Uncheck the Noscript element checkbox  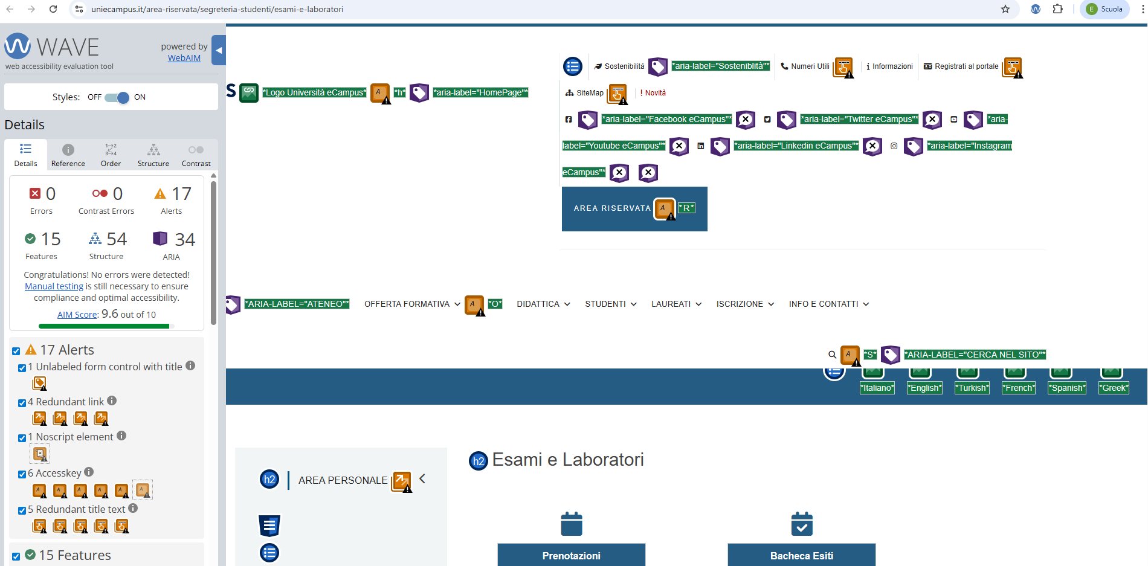pyautogui.click(x=22, y=438)
